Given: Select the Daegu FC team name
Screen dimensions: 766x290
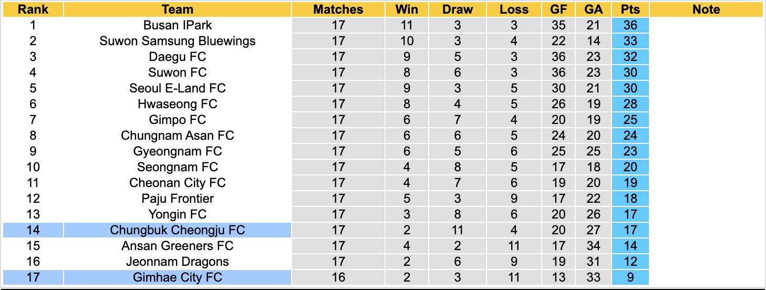Looking at the screenshot, I should coord(178,57).
